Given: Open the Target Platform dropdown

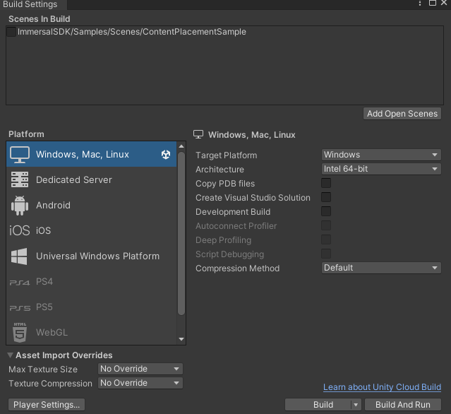Looking at the screenshot, I should pyautogui.click(x=381, y=155).
